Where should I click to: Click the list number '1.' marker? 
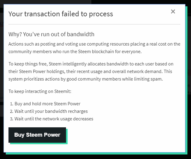12,103
